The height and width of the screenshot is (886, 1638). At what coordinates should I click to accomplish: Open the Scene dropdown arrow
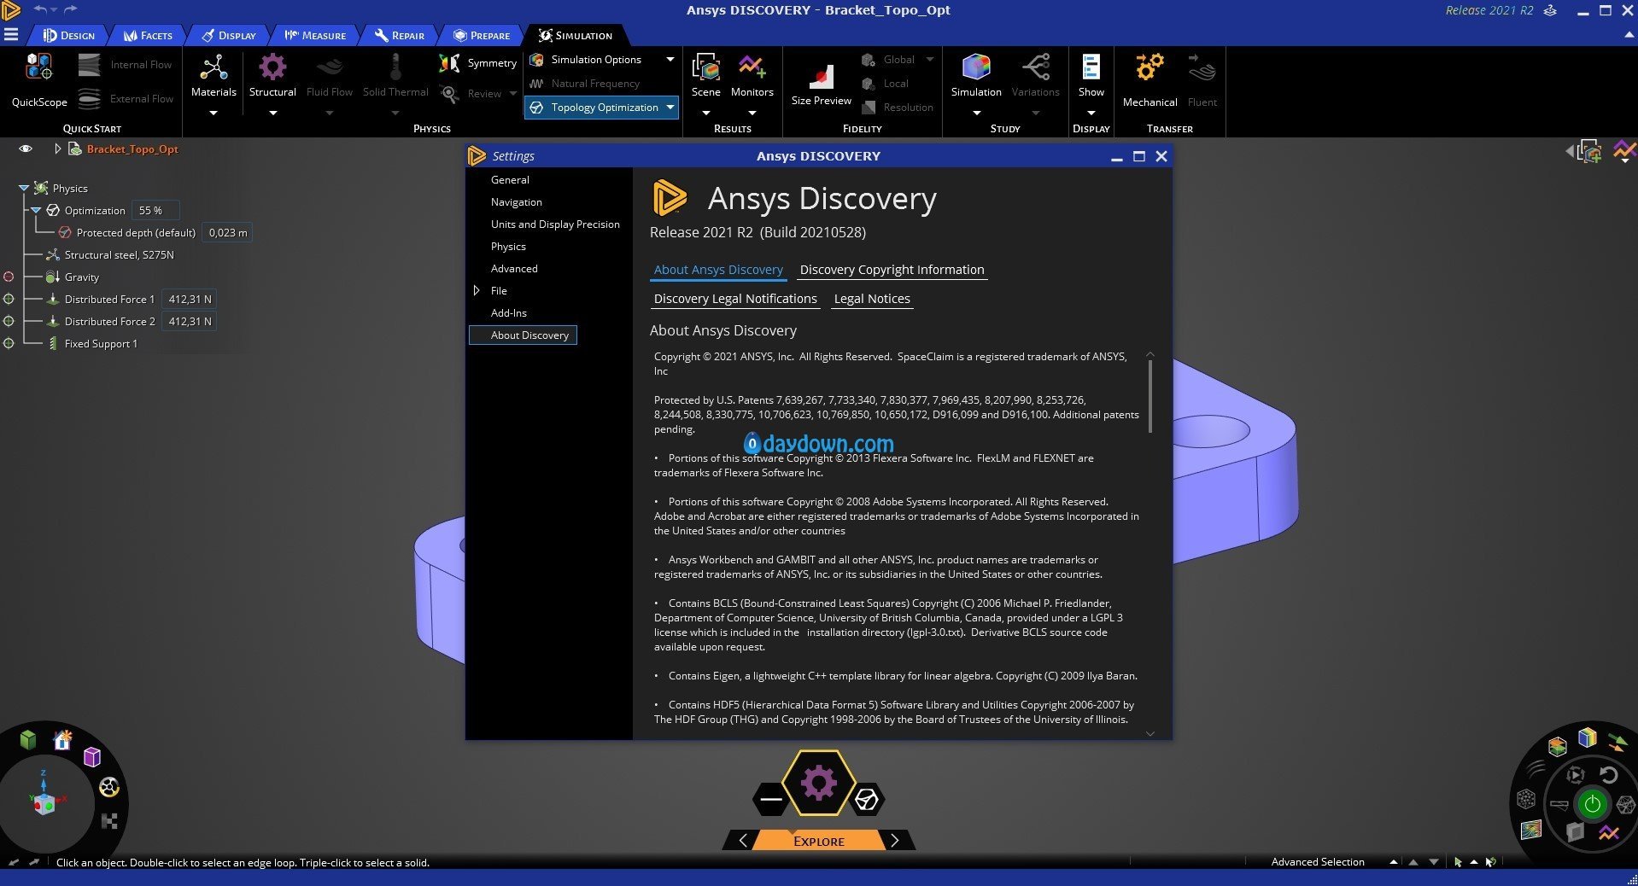point(706,113)
